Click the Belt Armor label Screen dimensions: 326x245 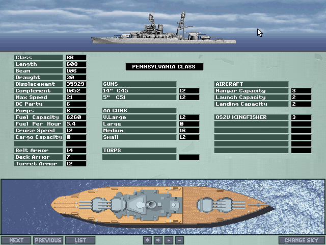38,151
